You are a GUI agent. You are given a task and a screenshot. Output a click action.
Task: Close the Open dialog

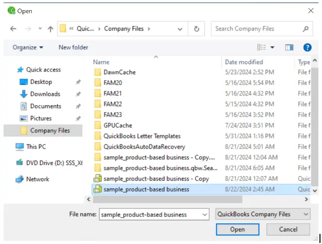[x=311, y=11]
